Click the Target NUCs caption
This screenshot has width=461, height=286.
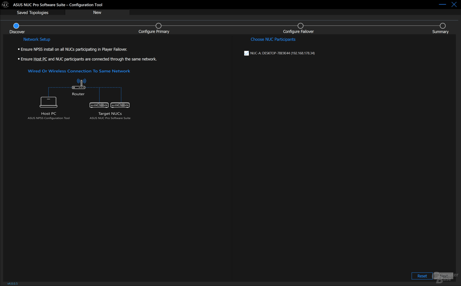110,114
